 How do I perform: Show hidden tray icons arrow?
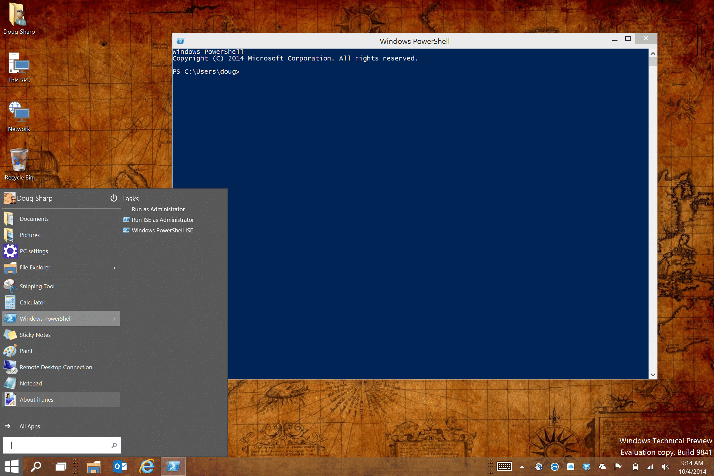pos(522,467)
